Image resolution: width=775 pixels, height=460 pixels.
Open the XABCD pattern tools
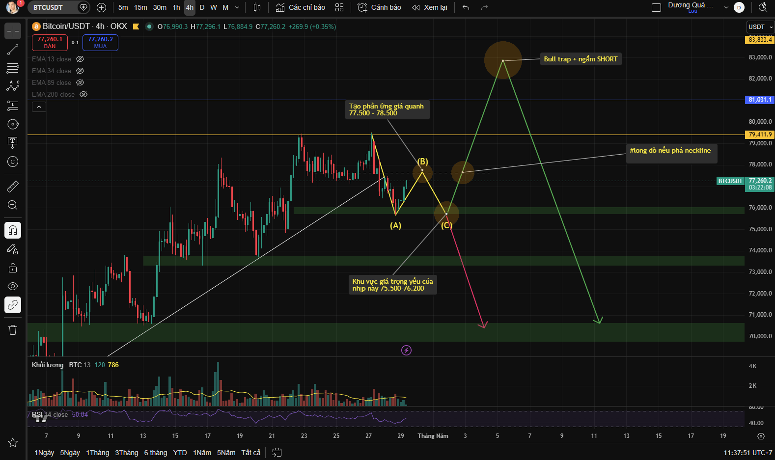(x=13, y=86)
